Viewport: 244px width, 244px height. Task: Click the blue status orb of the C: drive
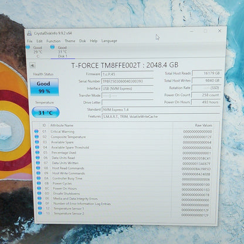(28, 47)
